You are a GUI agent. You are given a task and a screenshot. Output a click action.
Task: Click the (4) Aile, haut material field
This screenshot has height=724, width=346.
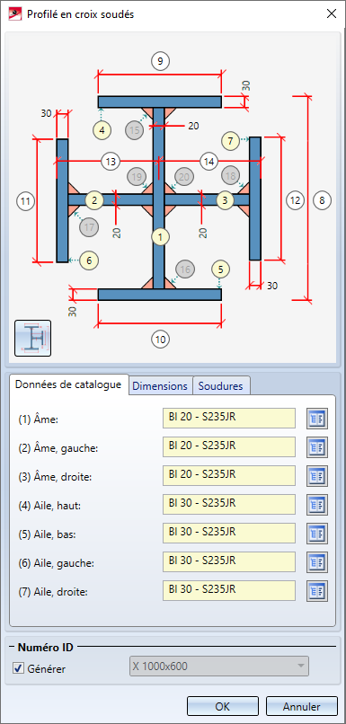229,505
